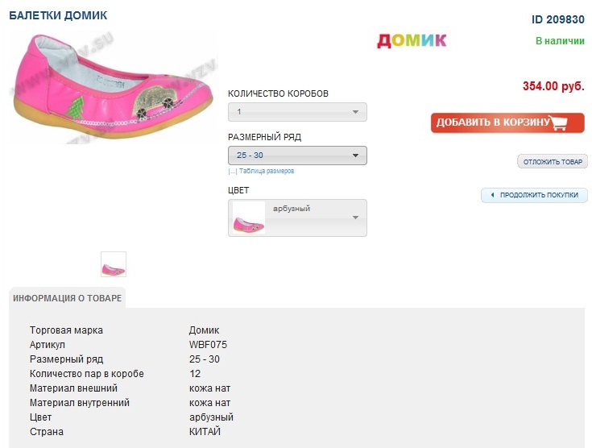
Task: Click the small product thumbnail under the photo
Action: [x=114, y=264]
